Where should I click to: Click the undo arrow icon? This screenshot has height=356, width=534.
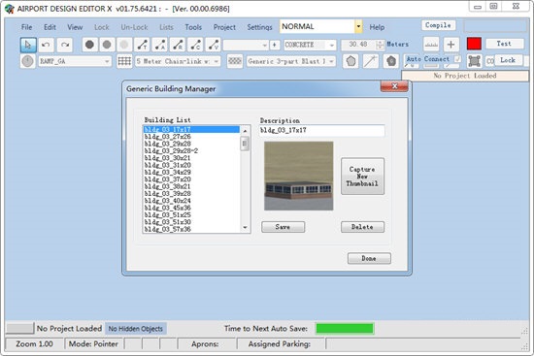(46, 45)
